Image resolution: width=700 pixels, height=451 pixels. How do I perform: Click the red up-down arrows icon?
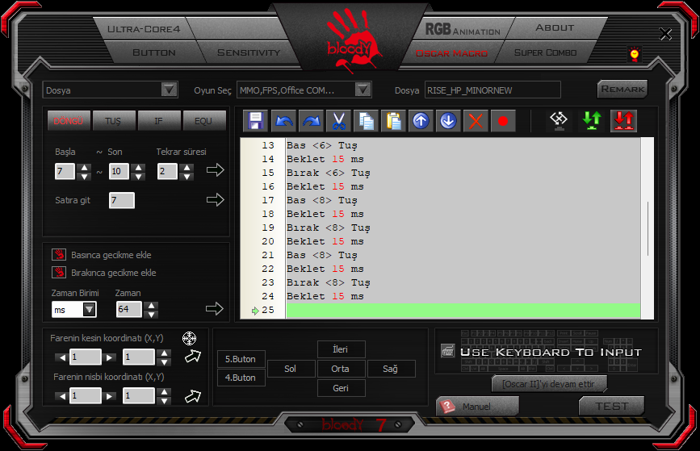(x=623, y=121)
